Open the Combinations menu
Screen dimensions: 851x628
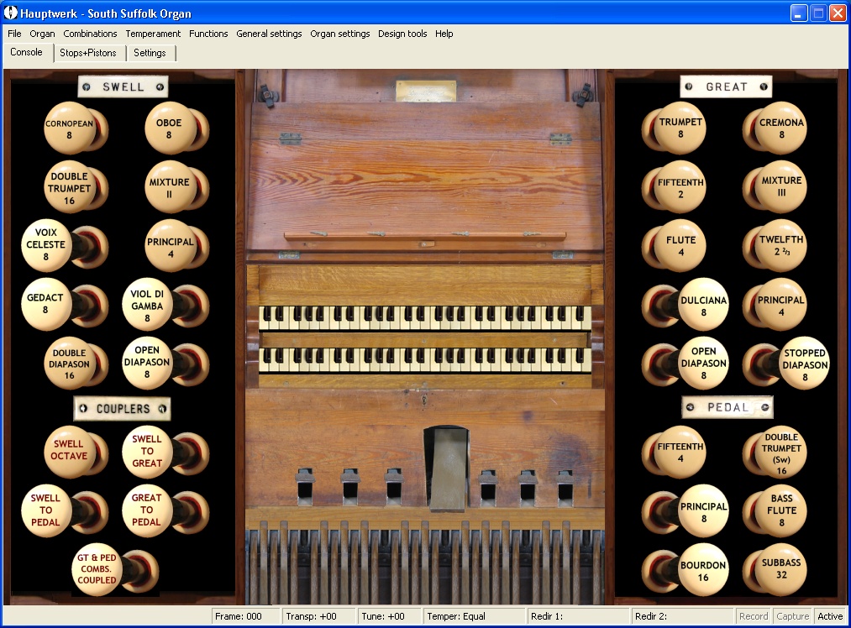(x=90, y=34)
